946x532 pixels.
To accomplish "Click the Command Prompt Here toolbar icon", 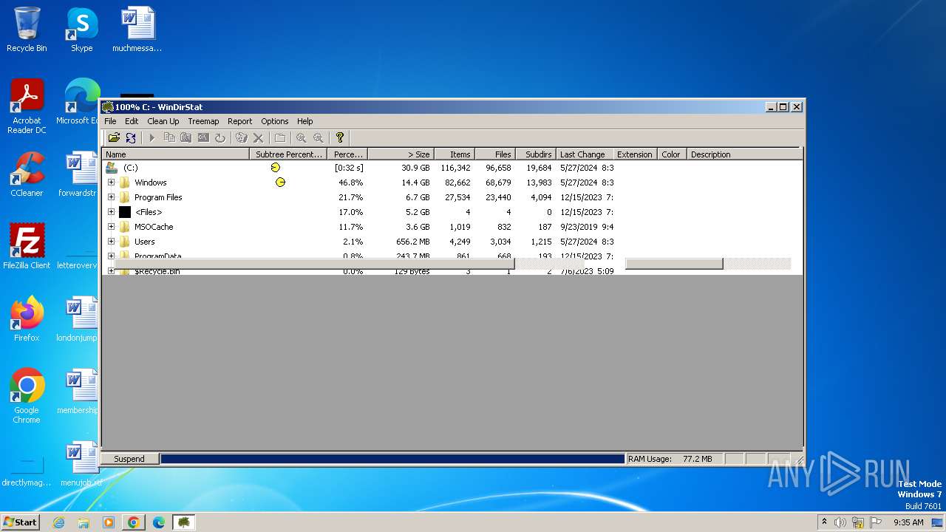I will [x=203, y=137].
